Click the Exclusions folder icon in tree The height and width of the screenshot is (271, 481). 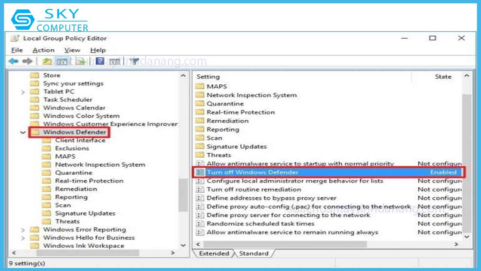pos(47,148)
